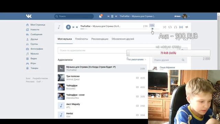Screen dimensions: 220x124
Task: Show lyrics icon for Чайлдфри - cover
Action: click(137, 96)
